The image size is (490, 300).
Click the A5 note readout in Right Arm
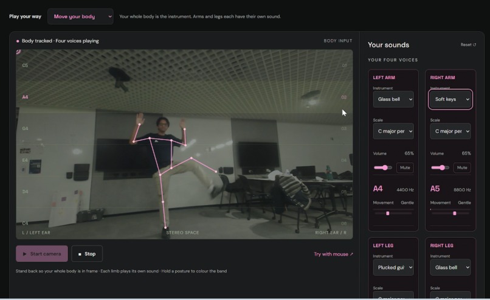435,189
